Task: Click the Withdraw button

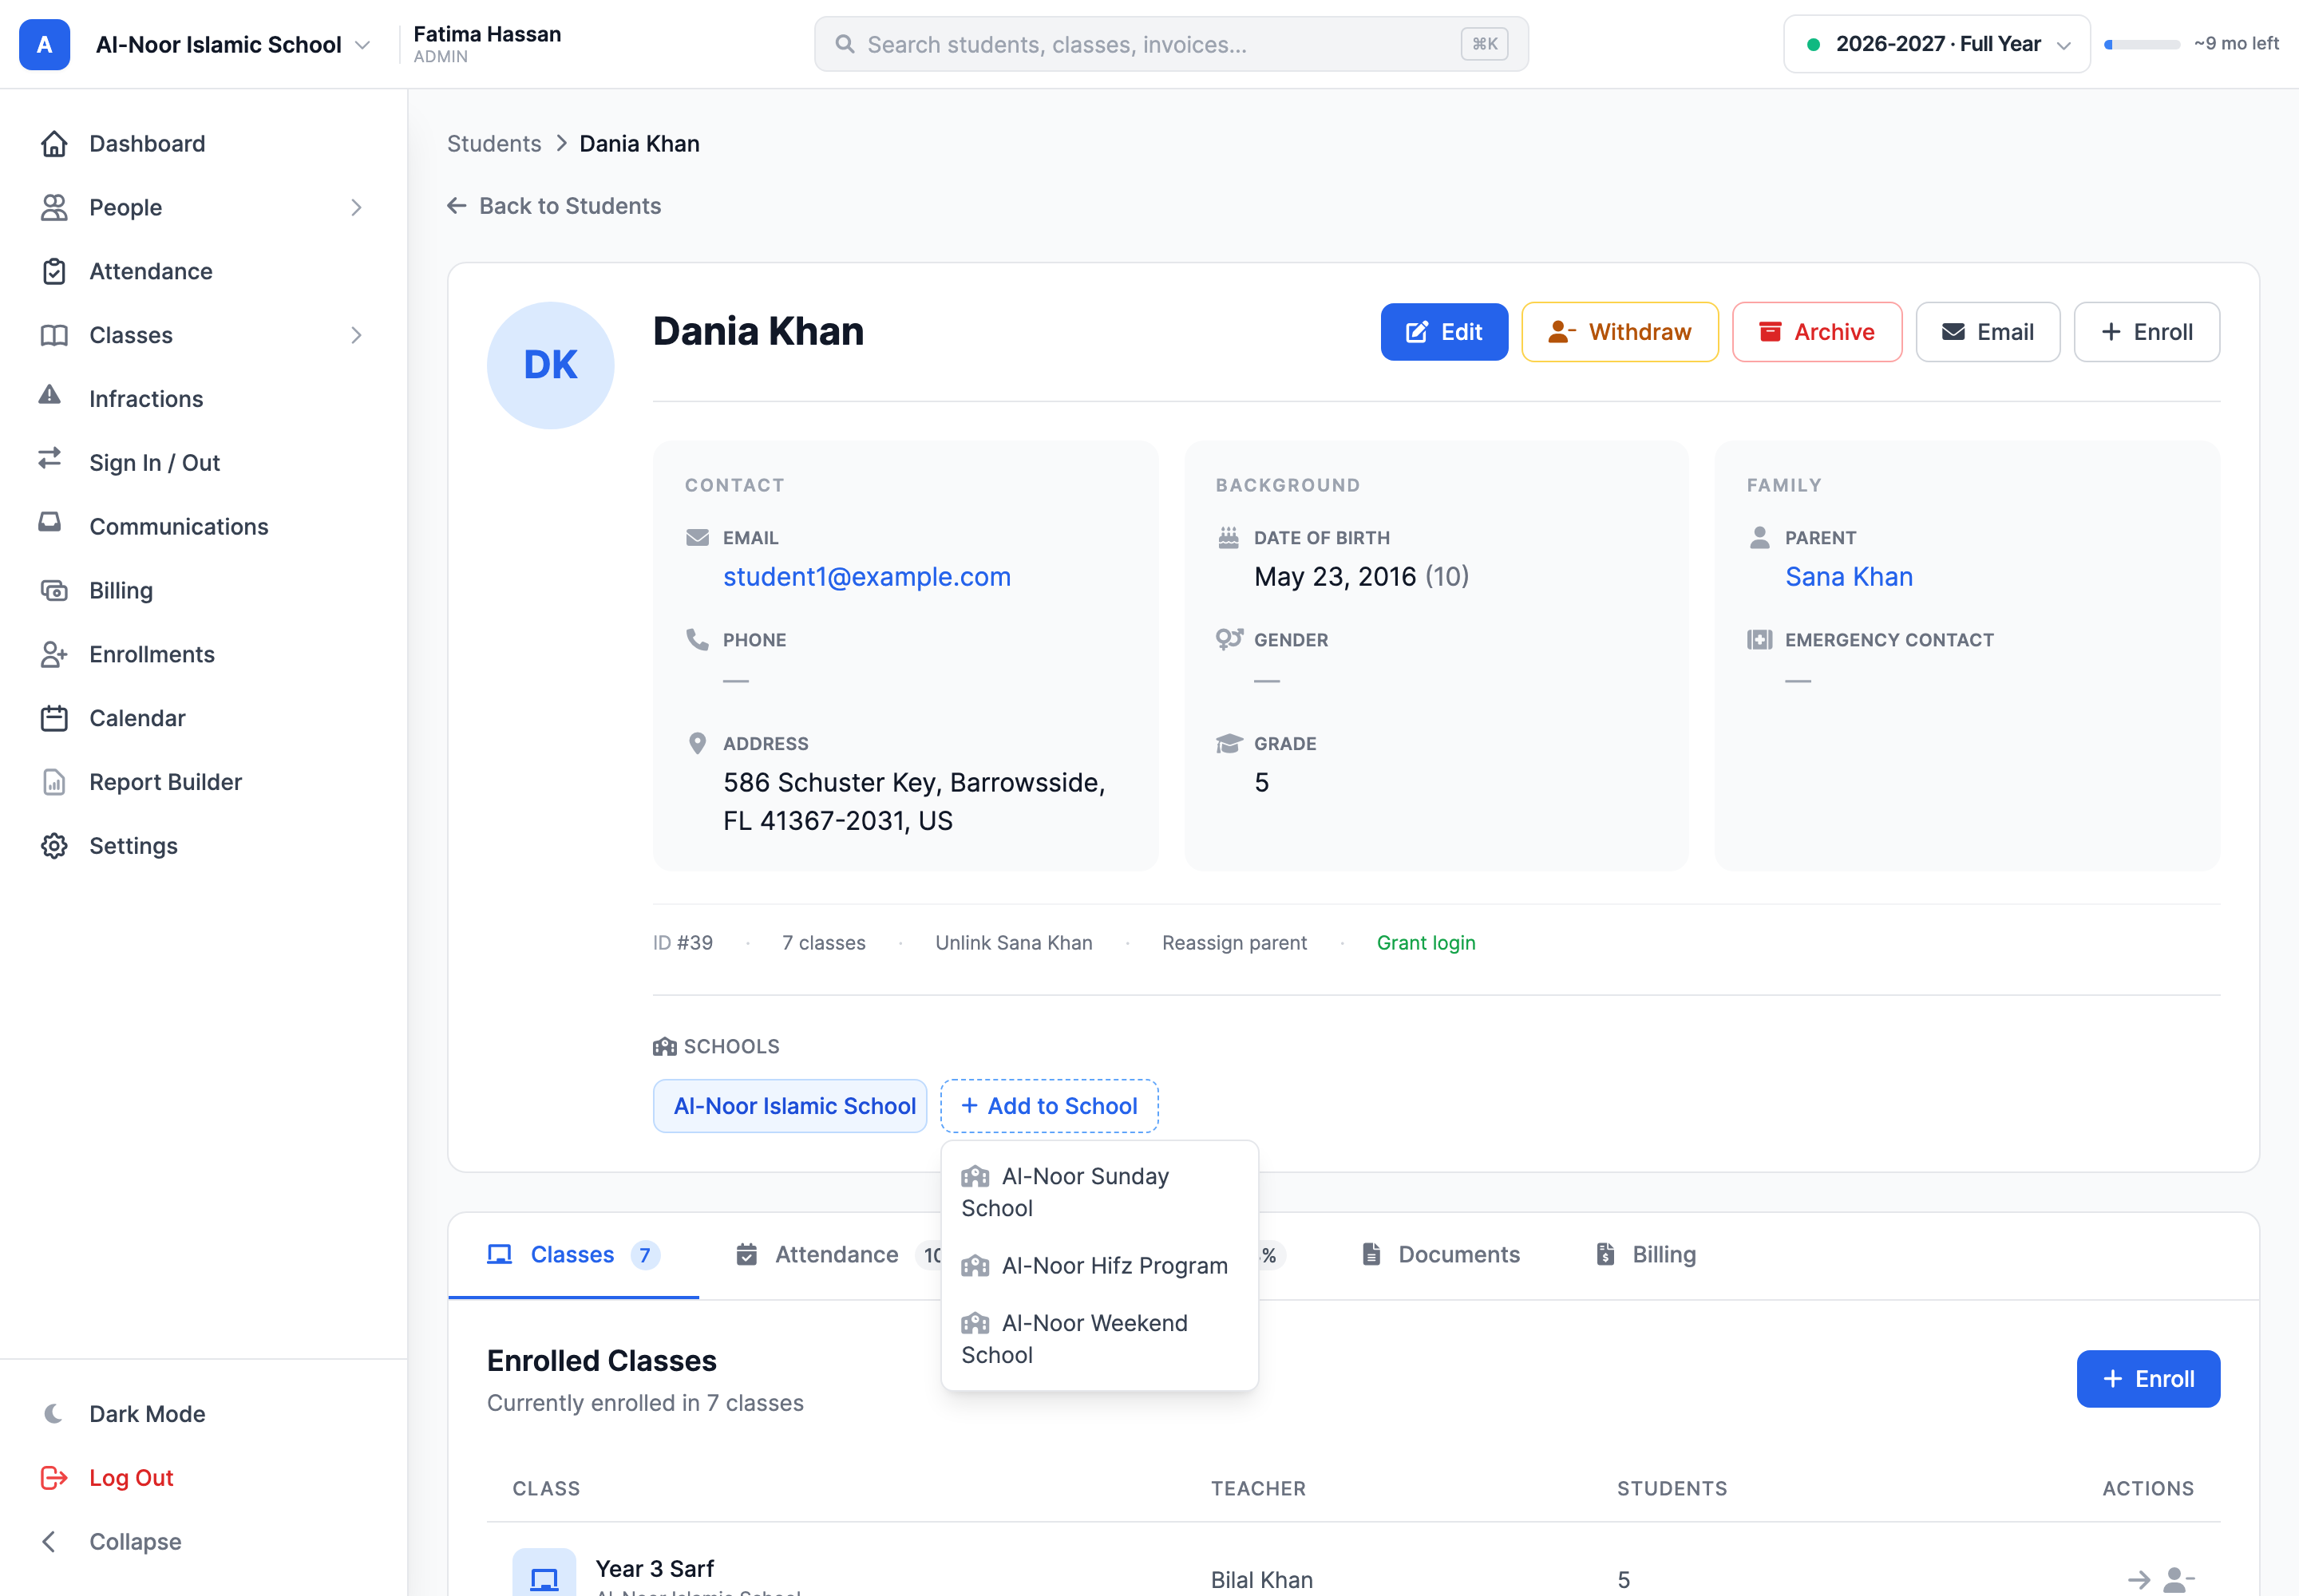Action: coord(1620,332)
